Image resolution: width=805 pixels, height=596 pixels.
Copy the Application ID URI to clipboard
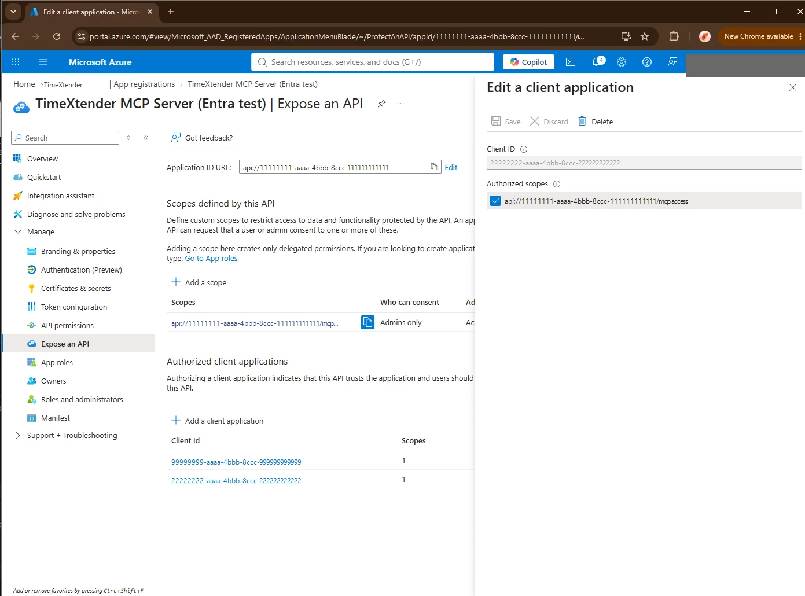[x=434, y=167]
